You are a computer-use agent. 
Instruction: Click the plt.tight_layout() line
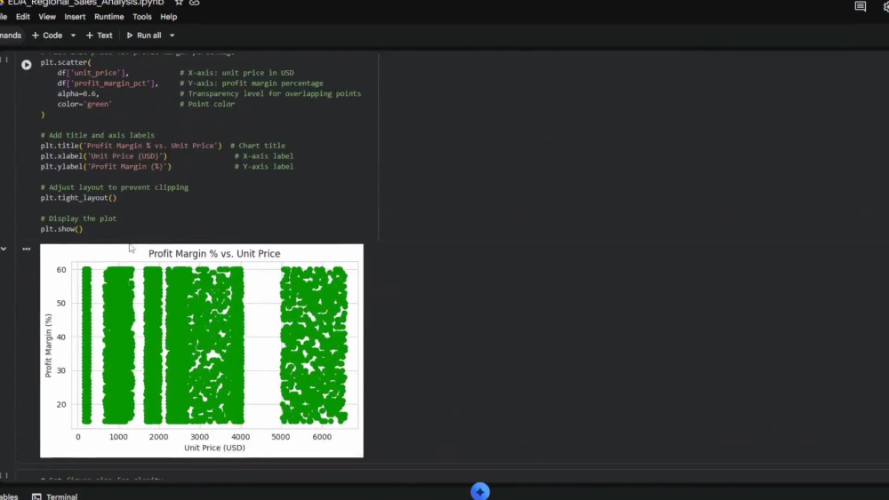(x=78, y=198)
